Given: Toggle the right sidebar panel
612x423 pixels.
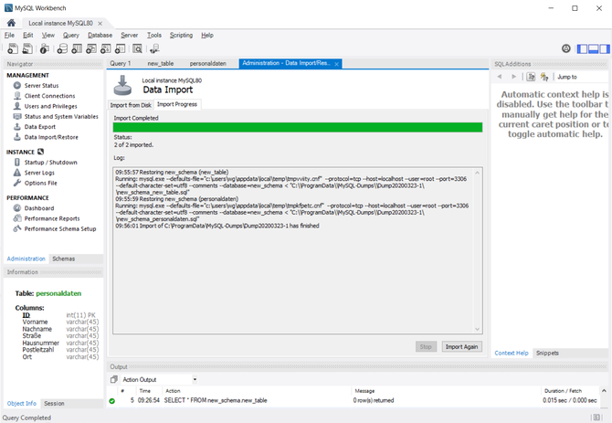Looking at the screenshot, I should (x=605, y=48).
